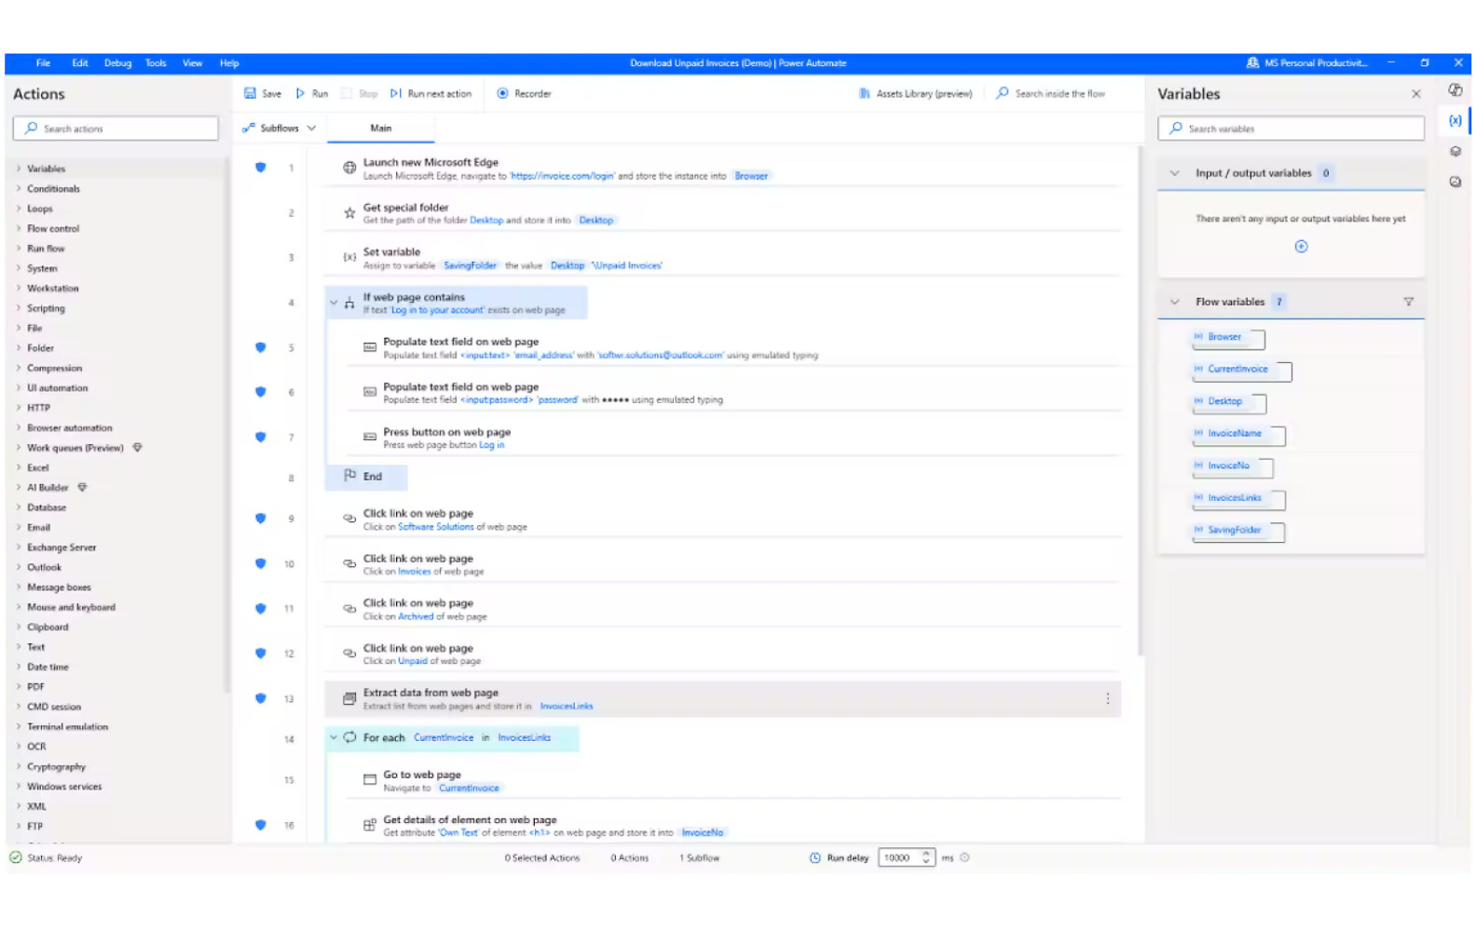Click the Search actions field

point(116,128)
